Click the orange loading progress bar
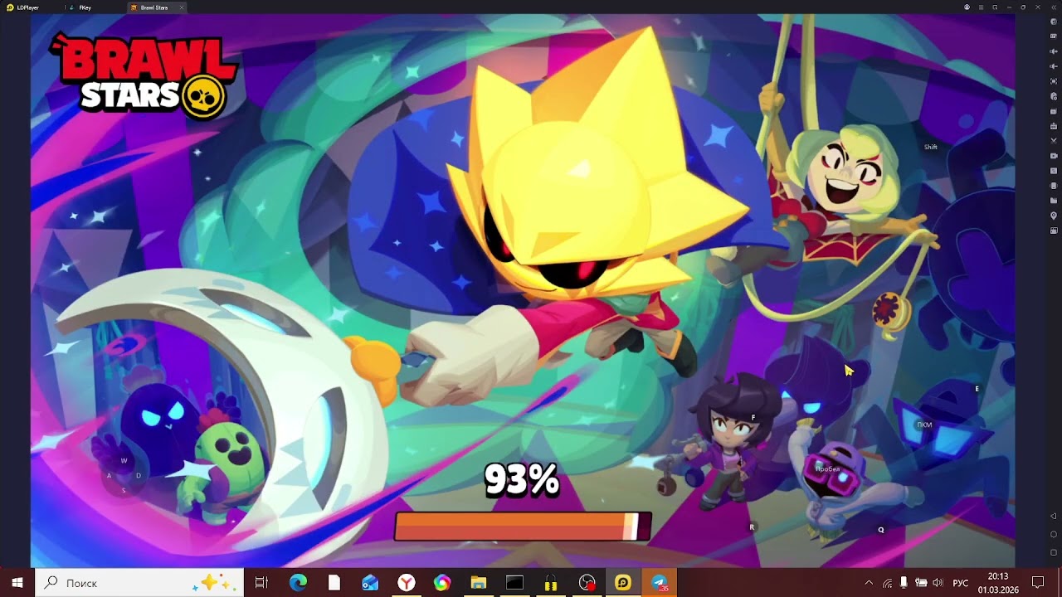 [x=523, y=527]
